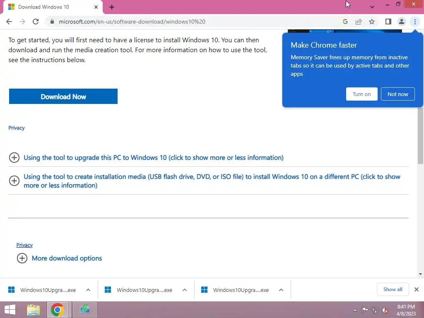Click the muted volume tray icon

(x=385, y=310)
